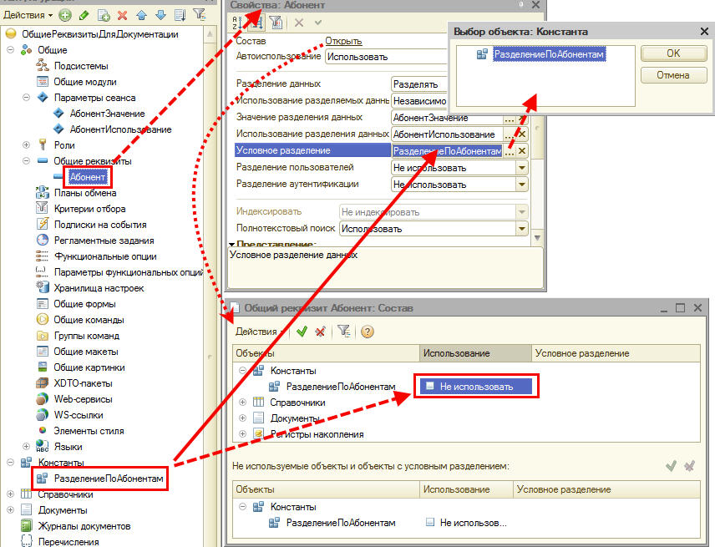
Task: Select Подписки на события in the tree
Action: 100,225
